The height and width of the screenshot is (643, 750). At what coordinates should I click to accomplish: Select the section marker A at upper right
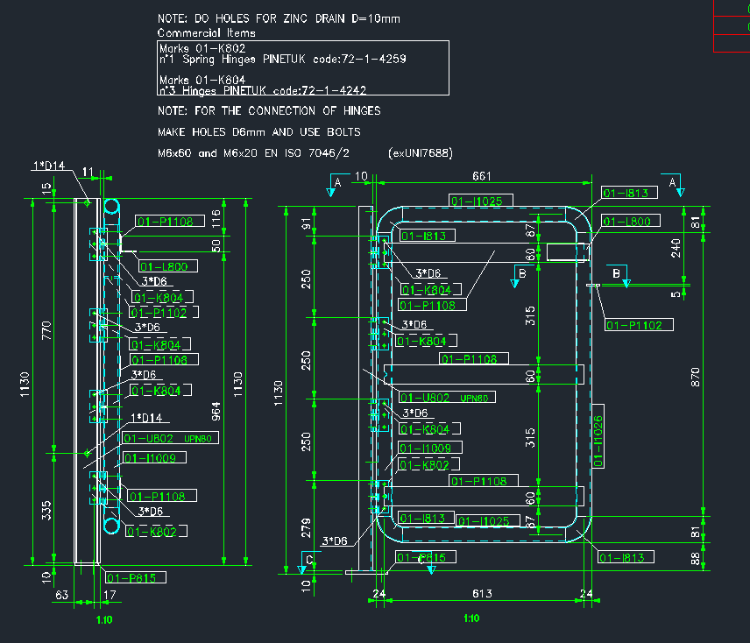pos(673,183)
